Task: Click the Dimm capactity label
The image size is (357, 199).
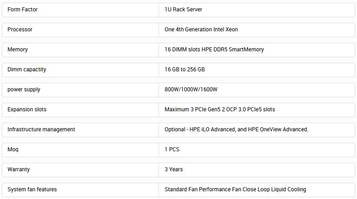Action: (27, 70)
